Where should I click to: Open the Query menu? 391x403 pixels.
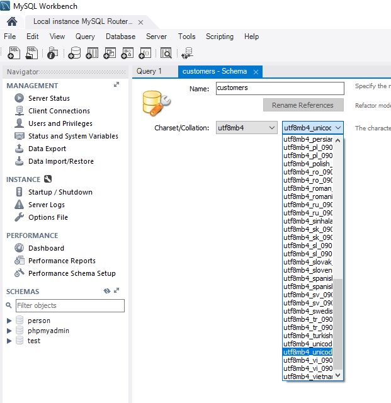(85, 37)
